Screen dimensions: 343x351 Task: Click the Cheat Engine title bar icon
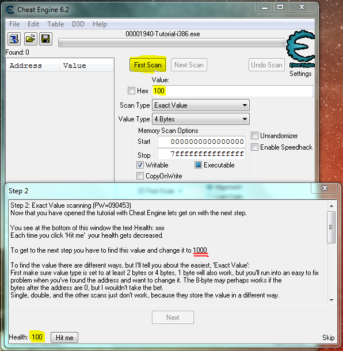coord(10,10)
